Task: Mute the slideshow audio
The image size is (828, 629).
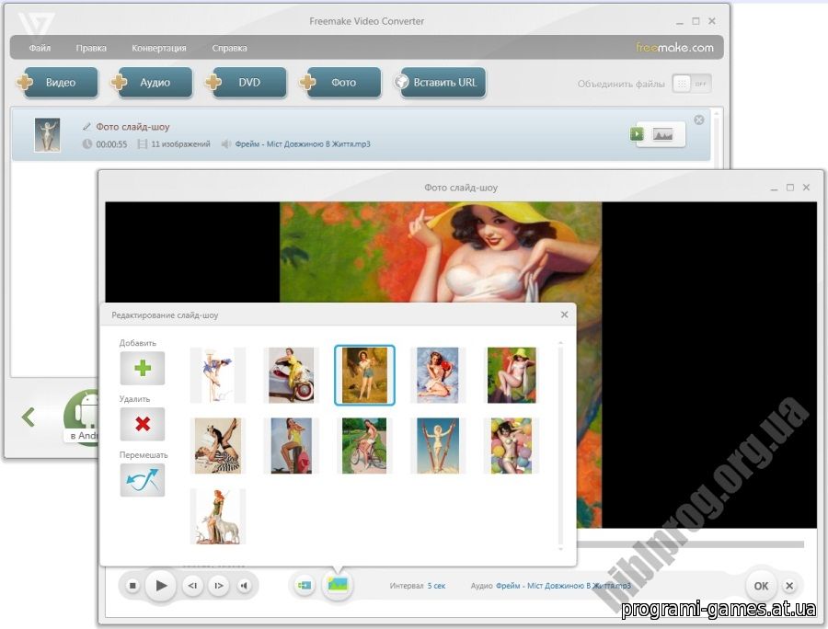Action: coord(244,585)
